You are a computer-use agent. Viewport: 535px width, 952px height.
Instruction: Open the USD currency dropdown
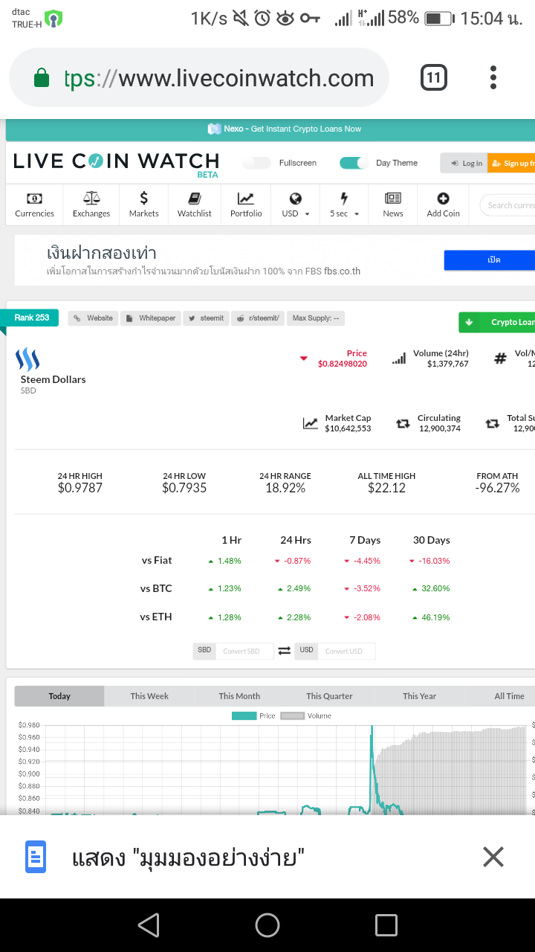click(295, 205)
